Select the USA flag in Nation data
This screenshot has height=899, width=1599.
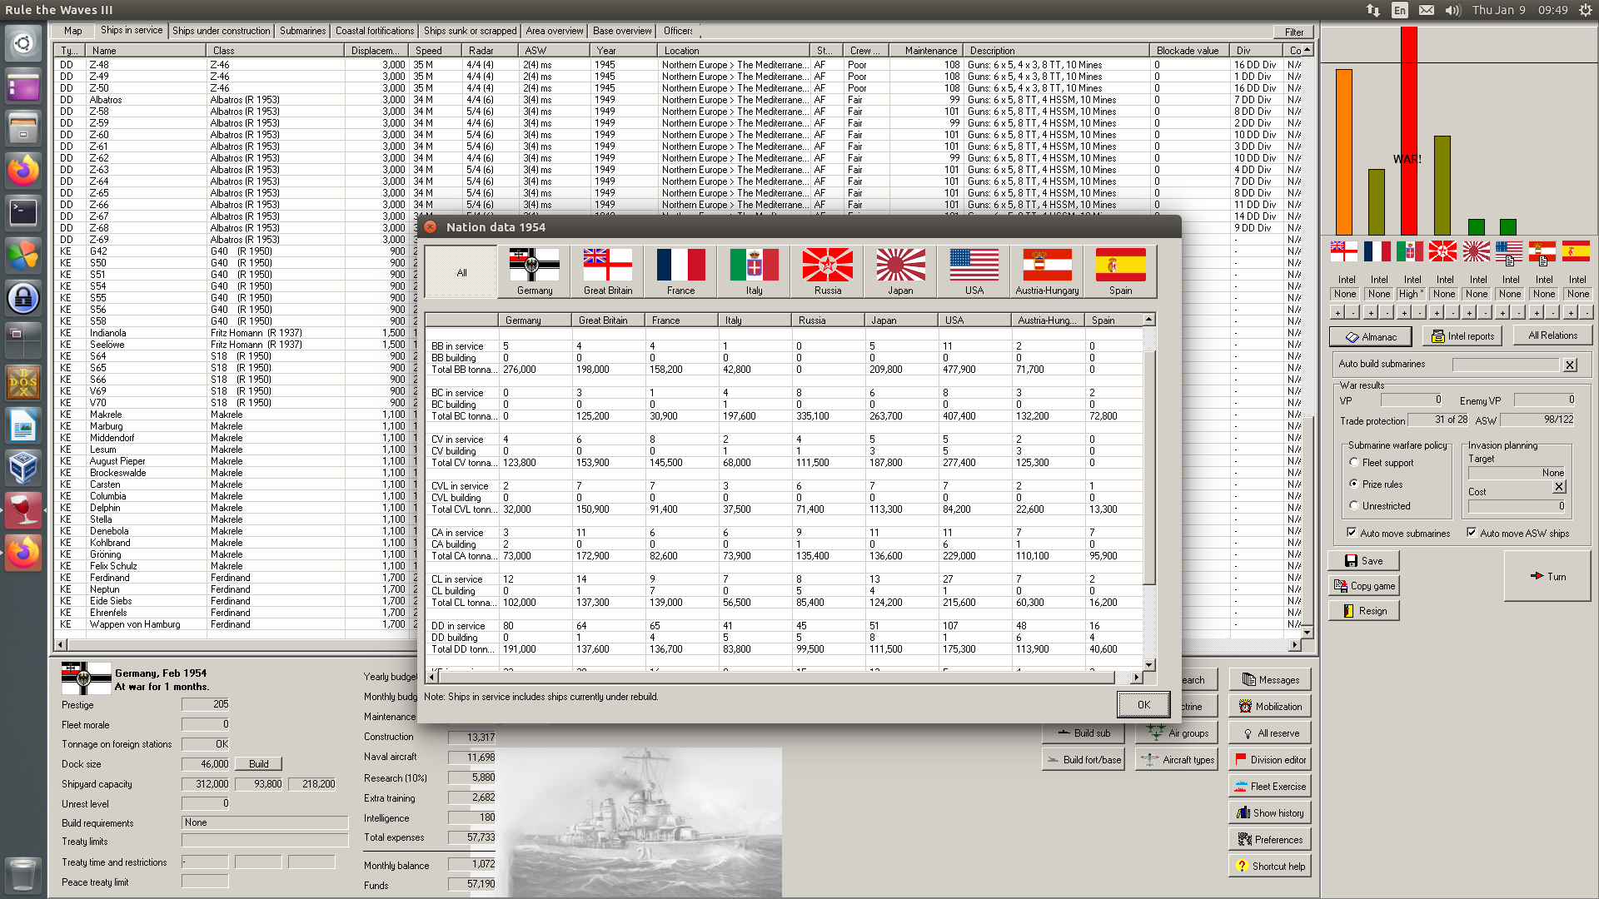[x=974, y=271]
